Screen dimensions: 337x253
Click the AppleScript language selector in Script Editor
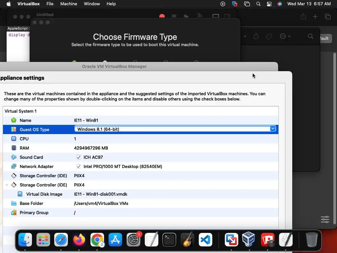tap(18, 28)
